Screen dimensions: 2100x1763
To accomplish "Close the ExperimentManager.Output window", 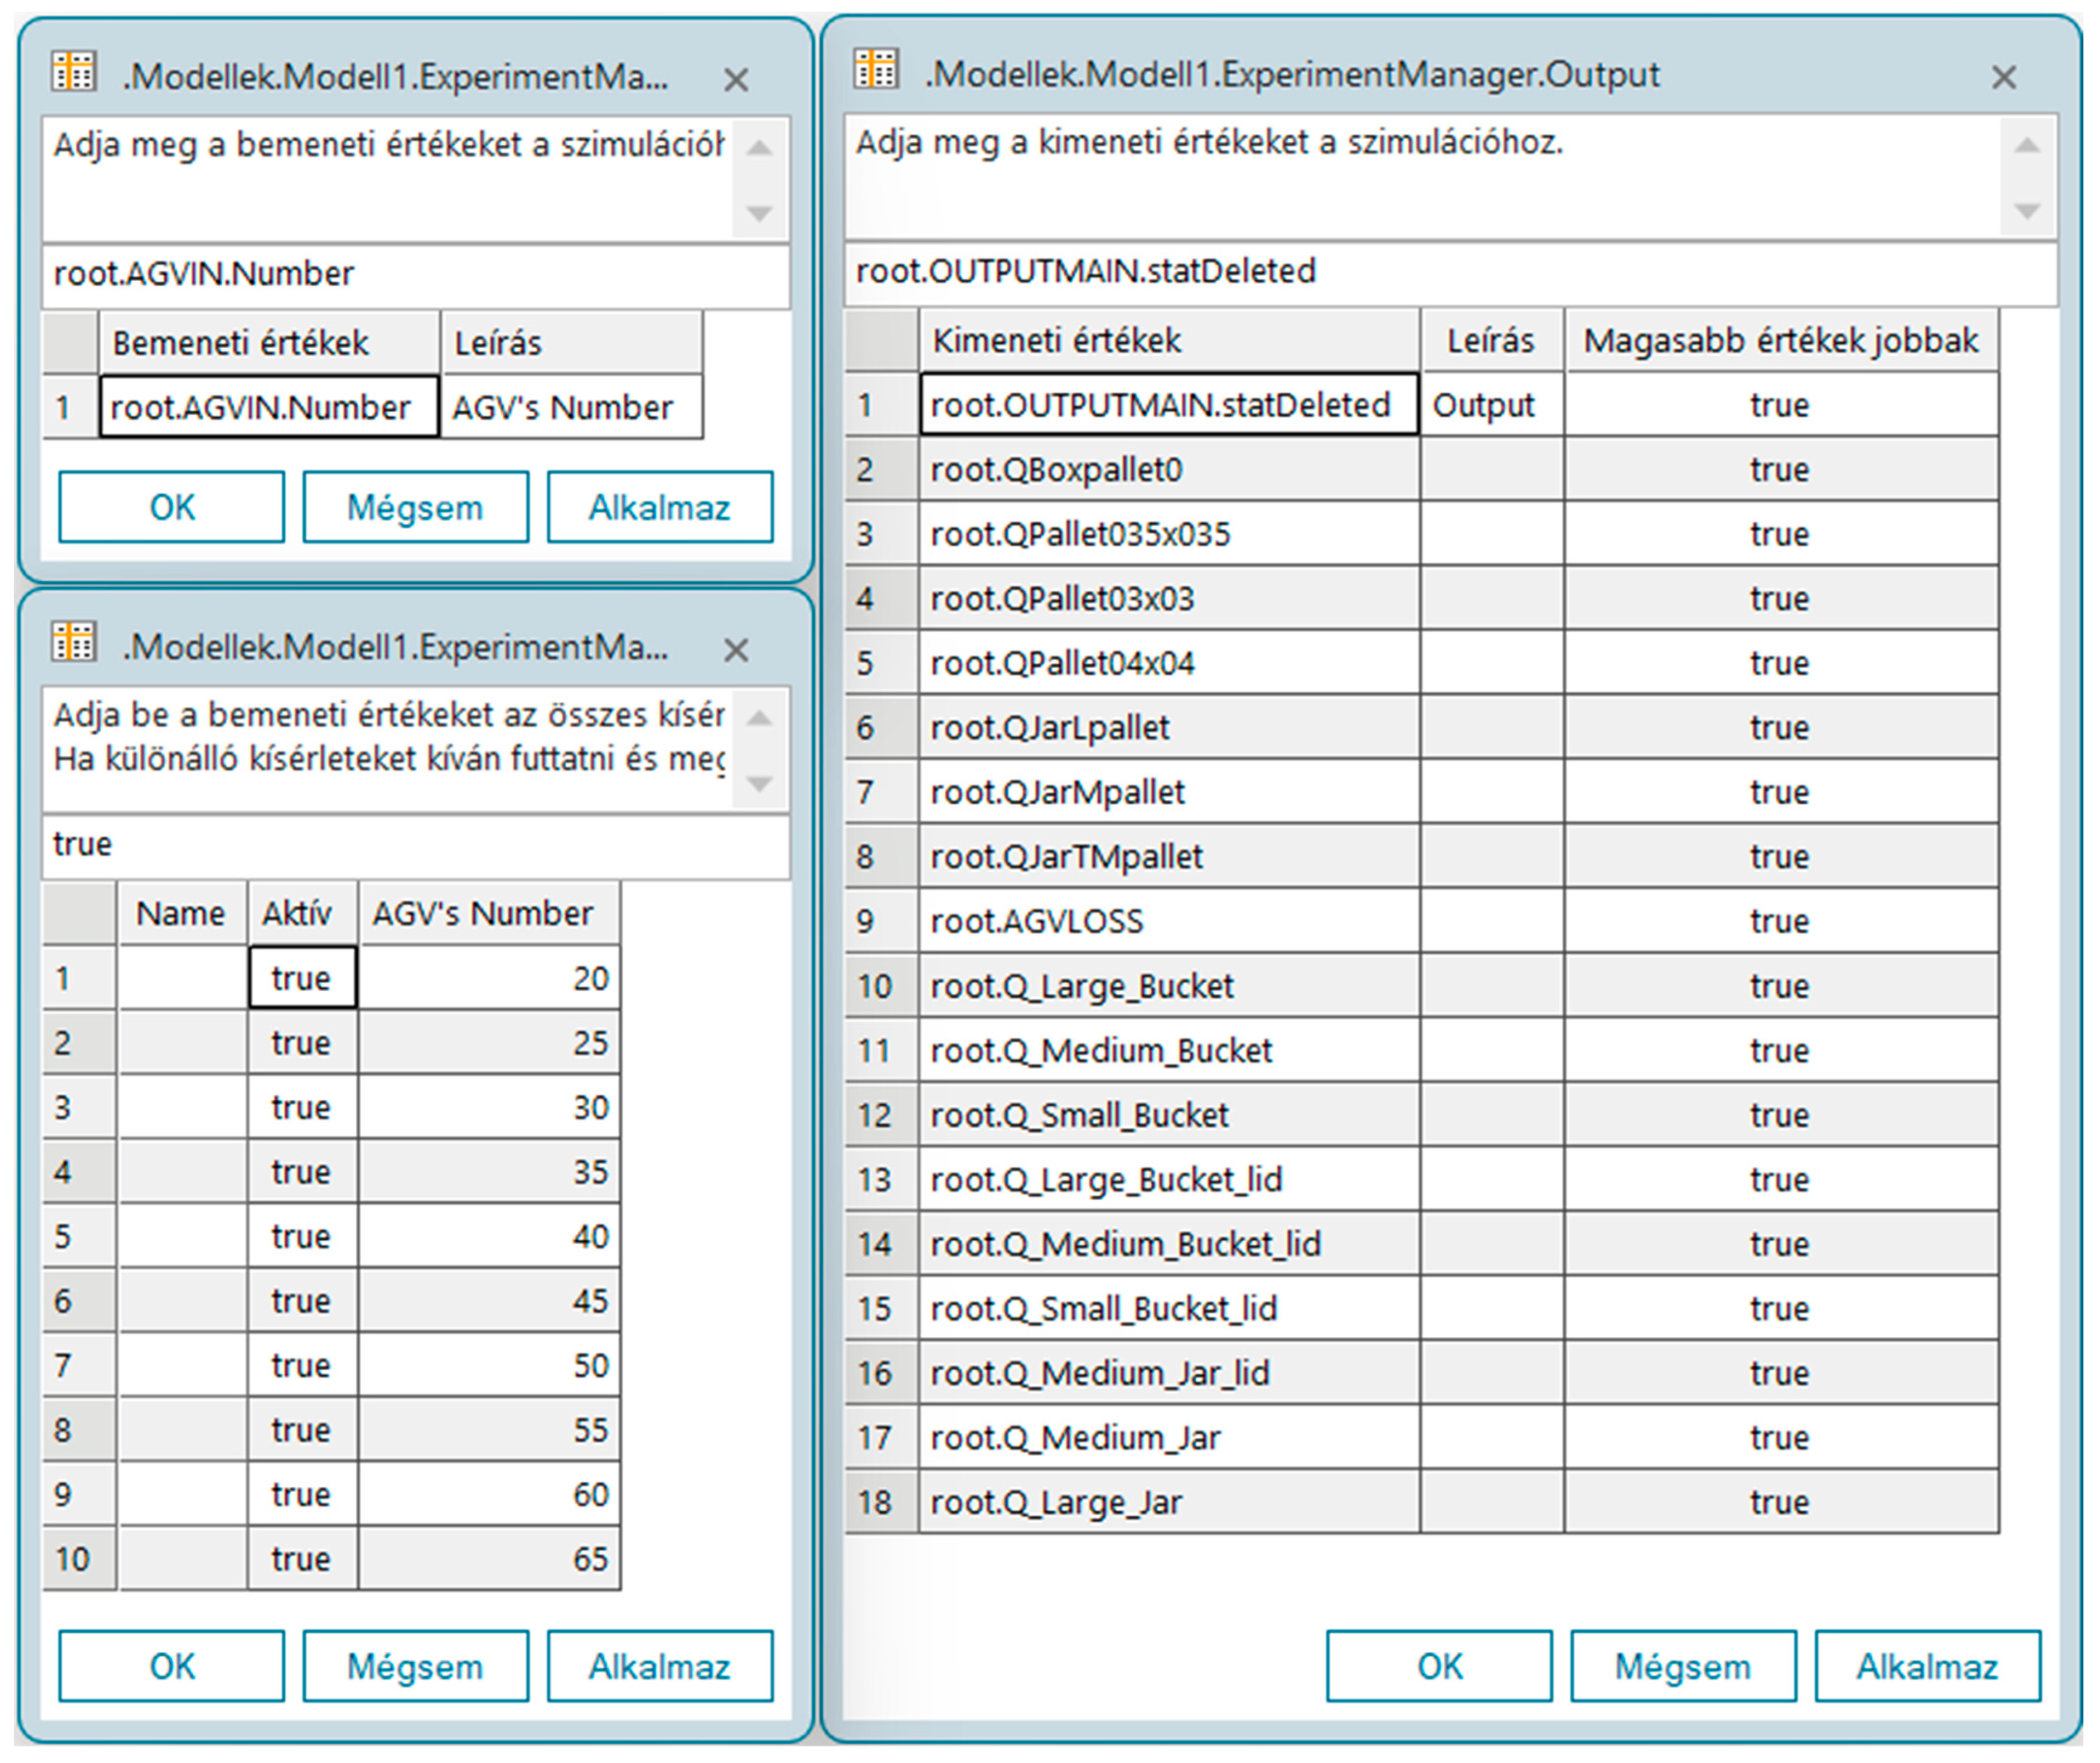I will click(x=2003, y=77).
